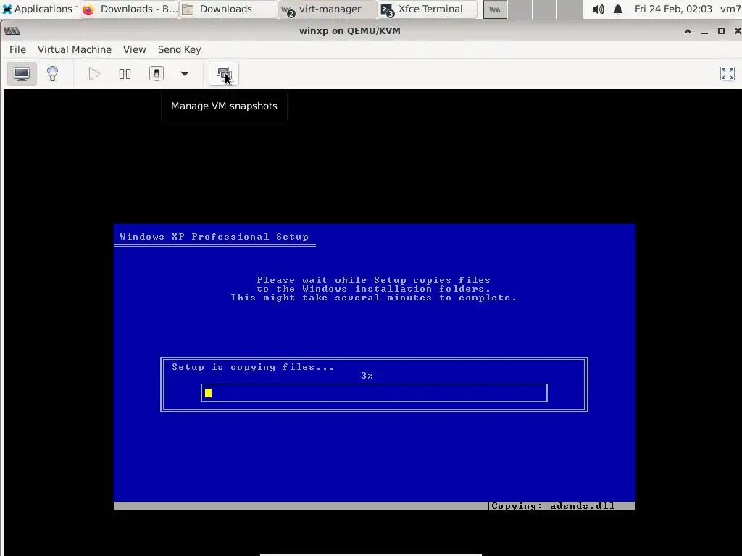The image size is (742, 556).
Task: Select the fourth workspace in switcher
Action: point(570,9)
